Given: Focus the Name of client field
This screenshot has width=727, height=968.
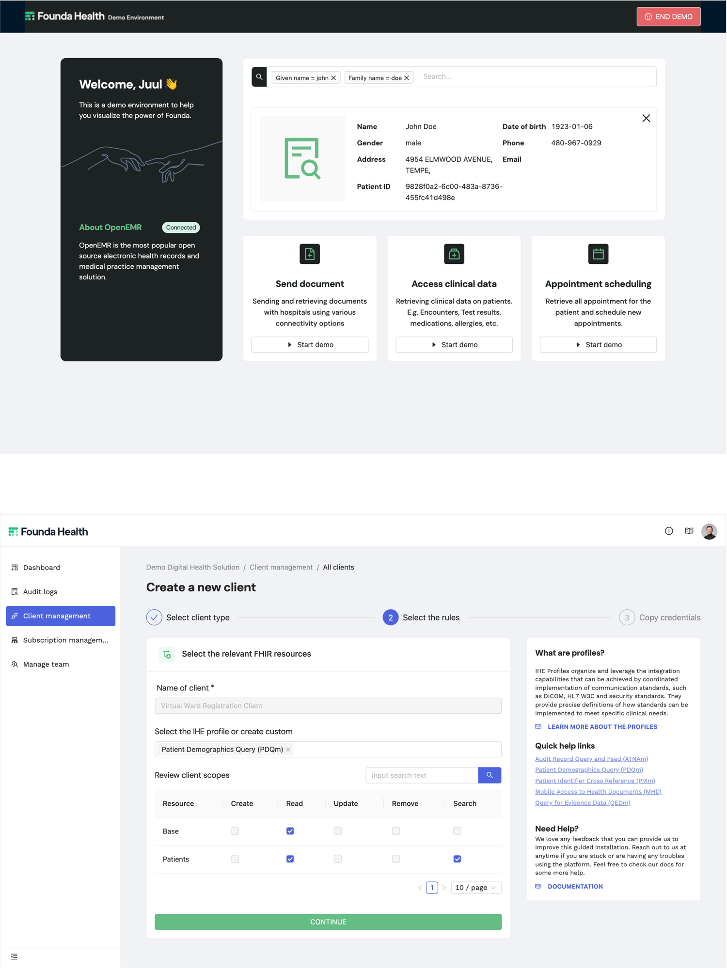Looking at the screenshot, I should pos(328,706).
